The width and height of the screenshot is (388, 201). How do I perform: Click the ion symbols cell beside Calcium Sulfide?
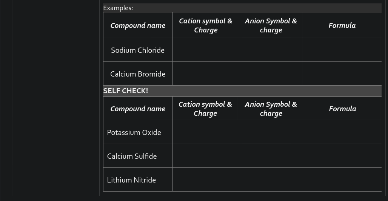tap(238, 156)
